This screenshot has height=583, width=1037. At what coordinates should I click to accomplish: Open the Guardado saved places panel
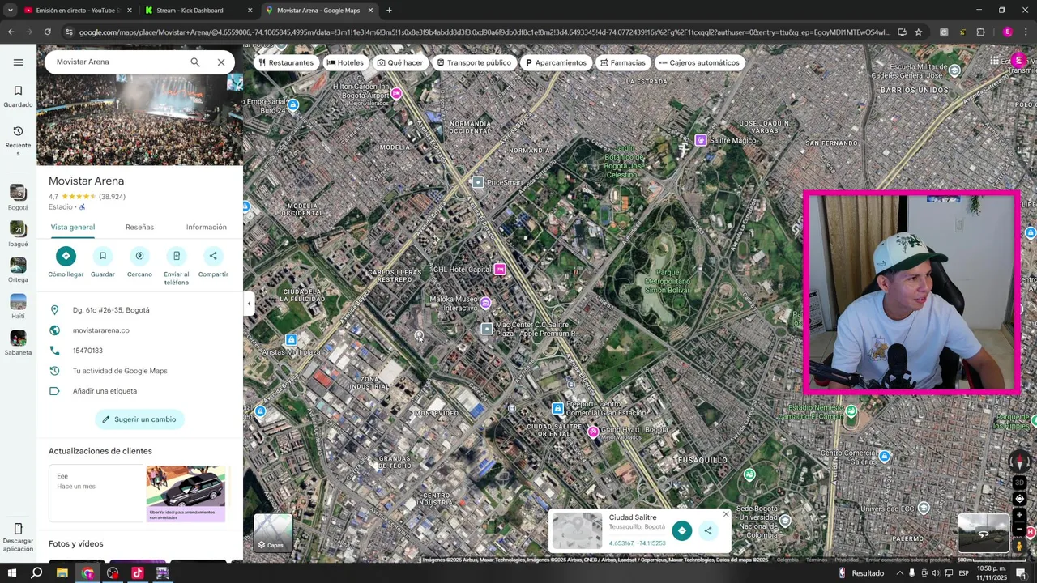(x=18, y=96)
